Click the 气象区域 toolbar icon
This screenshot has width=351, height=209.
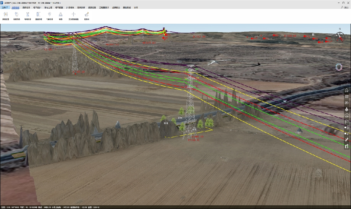click(x=49, y=15)
